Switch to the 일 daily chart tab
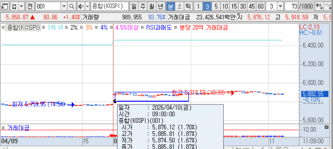This screenshot has height=149, width=333. point(134,7)
